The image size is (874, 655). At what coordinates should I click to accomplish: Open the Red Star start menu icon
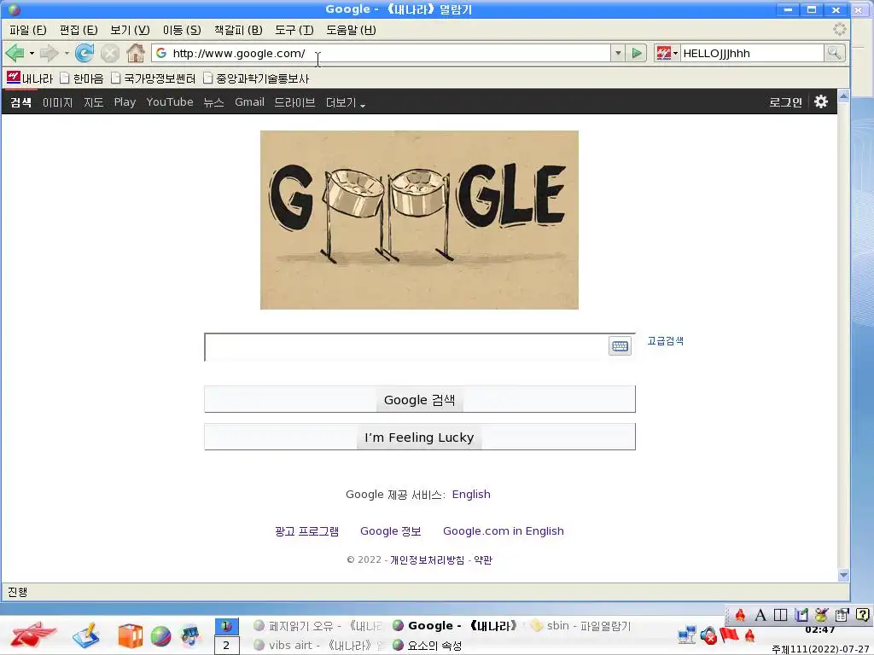[33, 635]
